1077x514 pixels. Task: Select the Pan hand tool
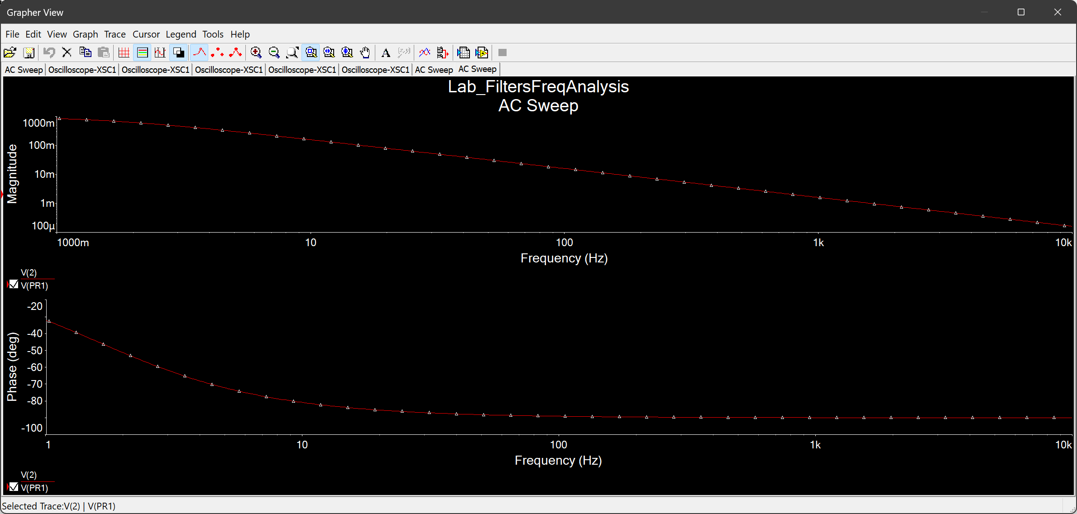pos(365,52)
